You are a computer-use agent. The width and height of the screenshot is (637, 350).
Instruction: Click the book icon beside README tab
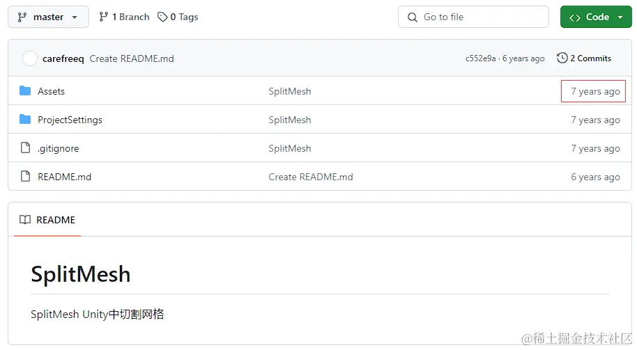pyautogui.click(x=25, y=220)
